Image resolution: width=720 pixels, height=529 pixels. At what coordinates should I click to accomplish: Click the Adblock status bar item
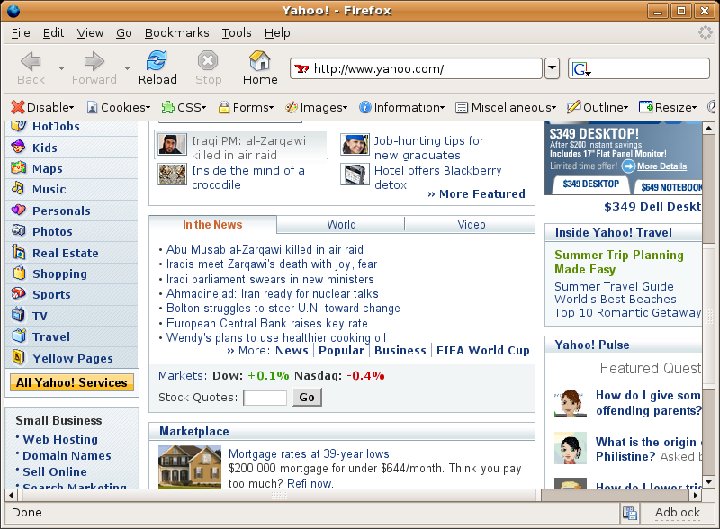click(678, 513)
